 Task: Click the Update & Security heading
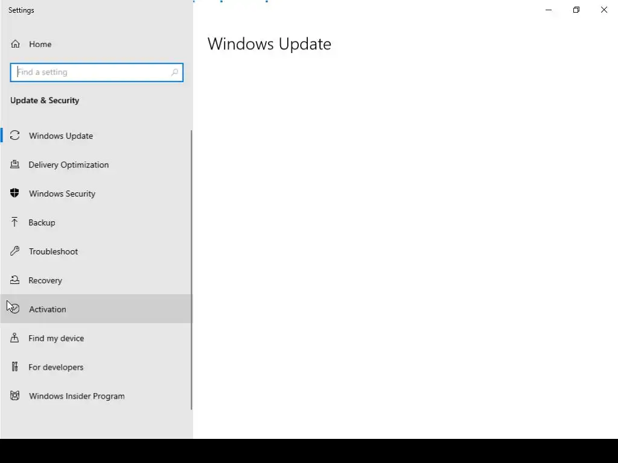45,101
